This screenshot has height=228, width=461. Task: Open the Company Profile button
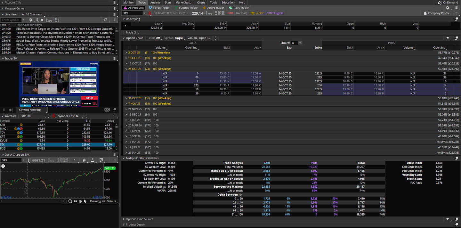[x=436, y=13]
